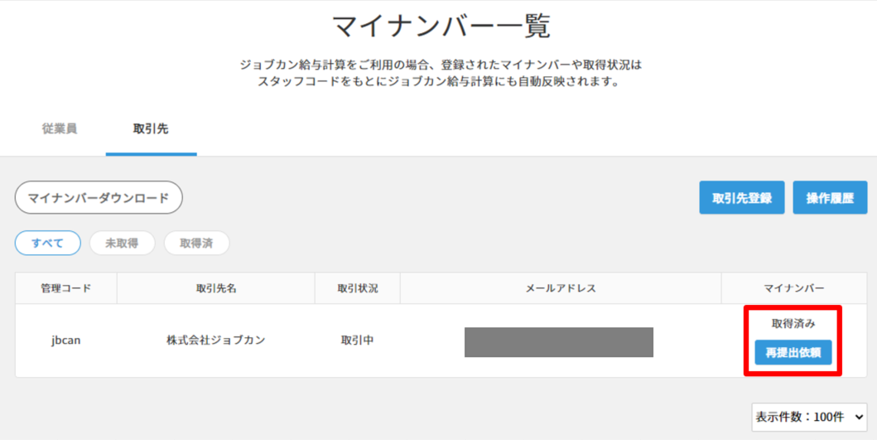
Task: View the 操作履歴 operation history
Action: [x=830, y=197]
